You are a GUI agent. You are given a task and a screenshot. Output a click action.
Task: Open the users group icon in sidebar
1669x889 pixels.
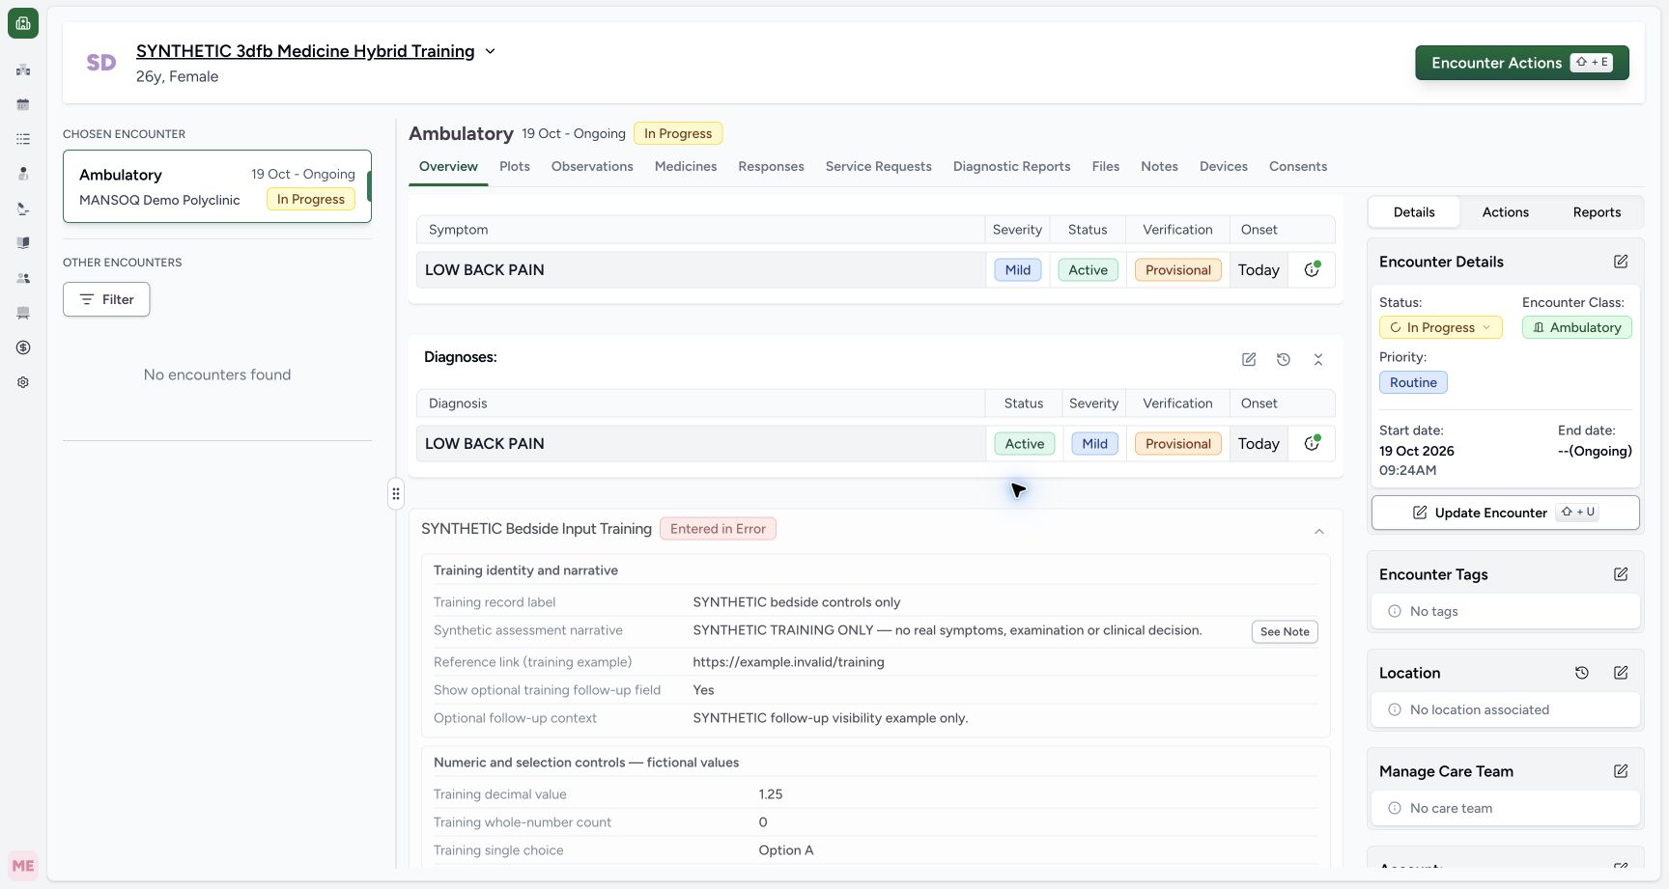23,278
